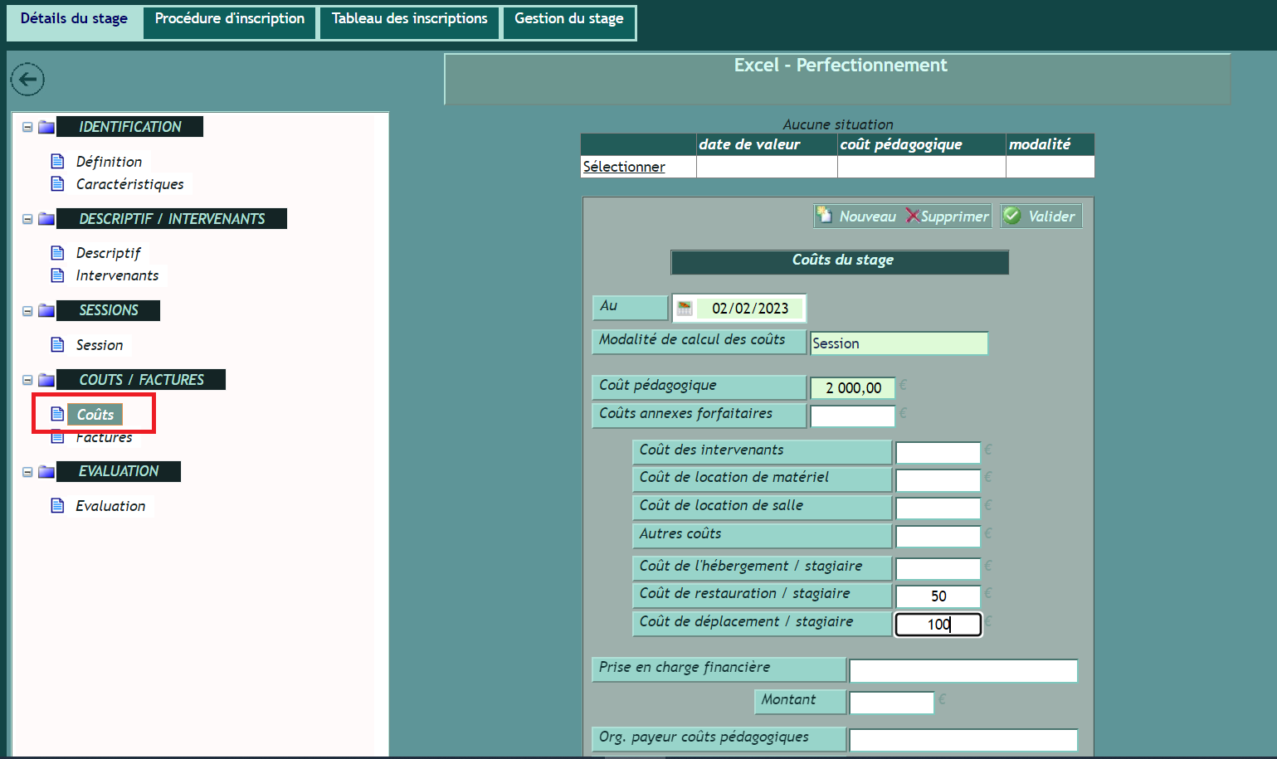
Task: Open Caractéristiques in the tree
Action: pos(129,184)
